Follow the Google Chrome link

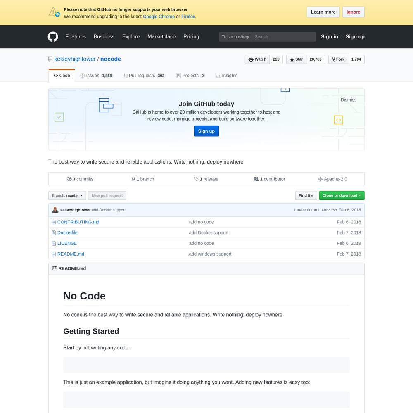159,17
